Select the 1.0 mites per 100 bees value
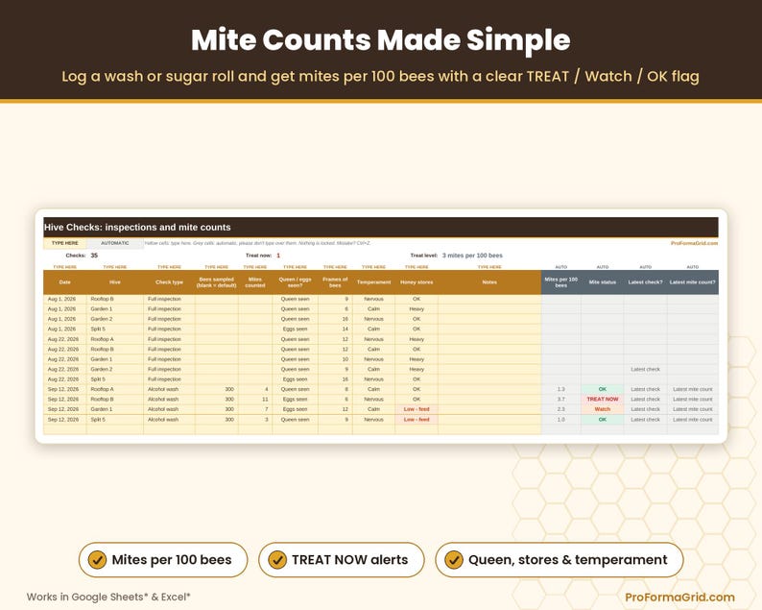The width and height of the screenshot is (762, 610). click(x=561, y=419)
